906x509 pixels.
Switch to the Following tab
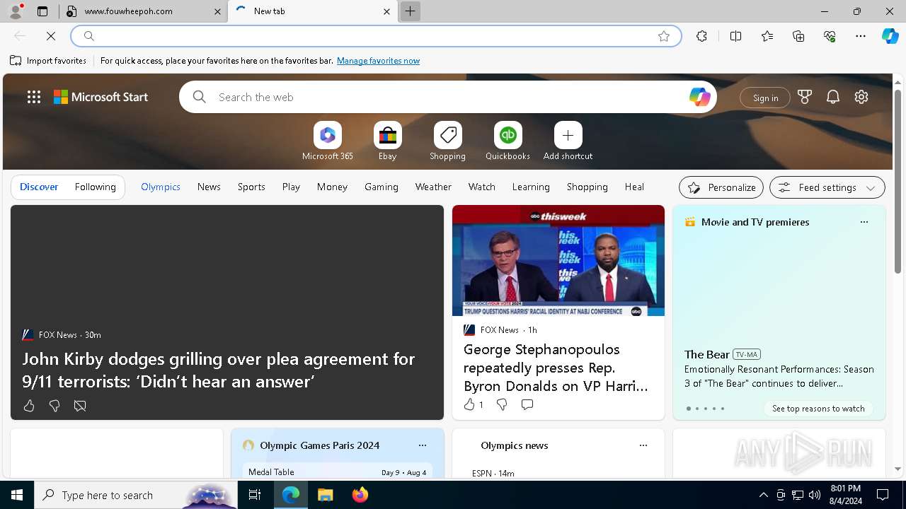point(95,187)
